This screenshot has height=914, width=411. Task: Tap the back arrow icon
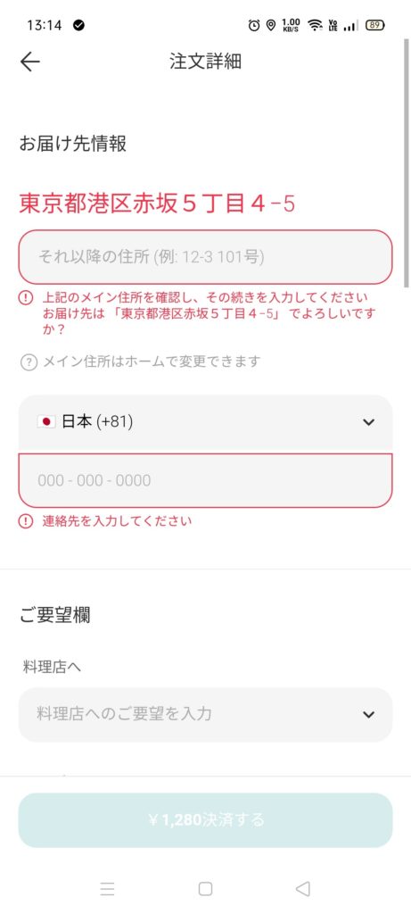[29, 62]
